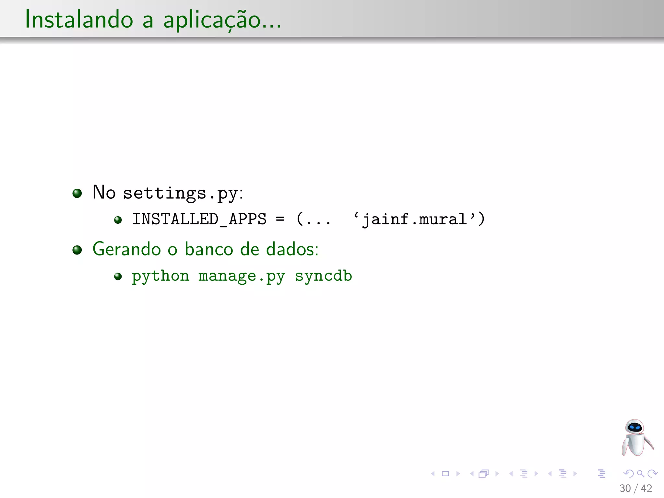664x498 pixels.
Task: Jump to previous subsection arrow
Action: (511, 474)
